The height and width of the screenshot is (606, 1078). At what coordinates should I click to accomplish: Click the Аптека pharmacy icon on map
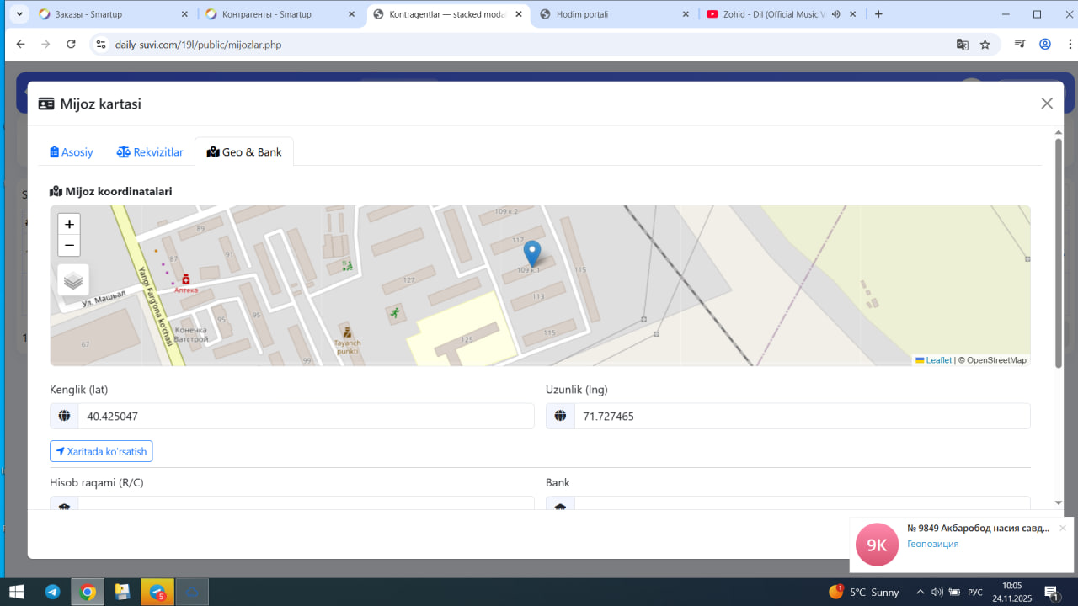(x=185, y=279)
